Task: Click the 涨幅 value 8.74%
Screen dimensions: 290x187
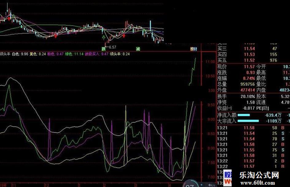Action: click(x=249, y=78)
